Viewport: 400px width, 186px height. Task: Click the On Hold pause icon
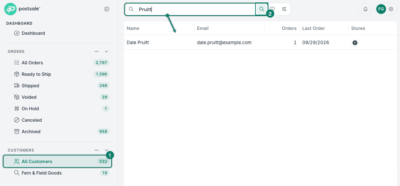[x=17, y=108]
